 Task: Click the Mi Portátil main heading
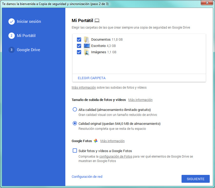[x=82, y=20]
